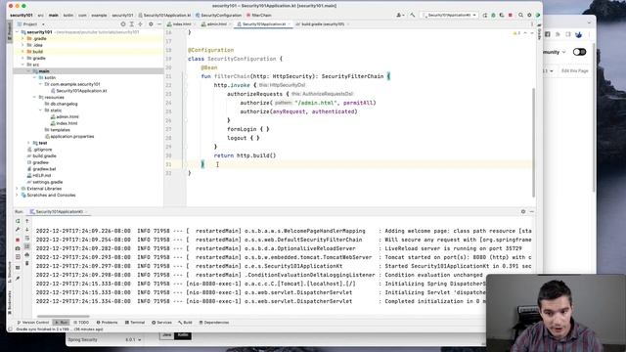The height and width of the screenshot is (352, 626).
Task: Collapse the src folder
Action: click(22, 65)
